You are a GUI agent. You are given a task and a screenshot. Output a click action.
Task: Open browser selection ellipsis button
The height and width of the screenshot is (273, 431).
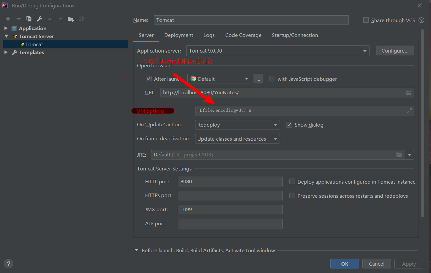click(258, 79)
